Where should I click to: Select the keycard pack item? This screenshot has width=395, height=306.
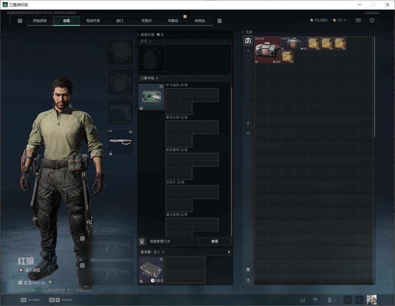click(151, 97)
